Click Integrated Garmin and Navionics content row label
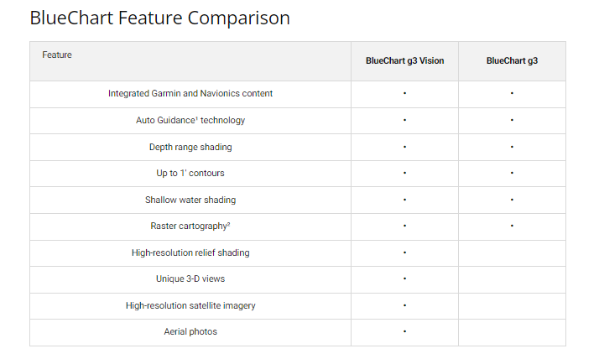Image resolution: width=599 pixels, height=359 pixels. tap(190, 94)
